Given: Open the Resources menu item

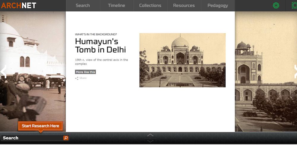Looking at the screenshot, I should click(x=184, y=5).
